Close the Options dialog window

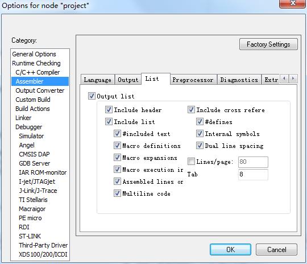[292, 3]
